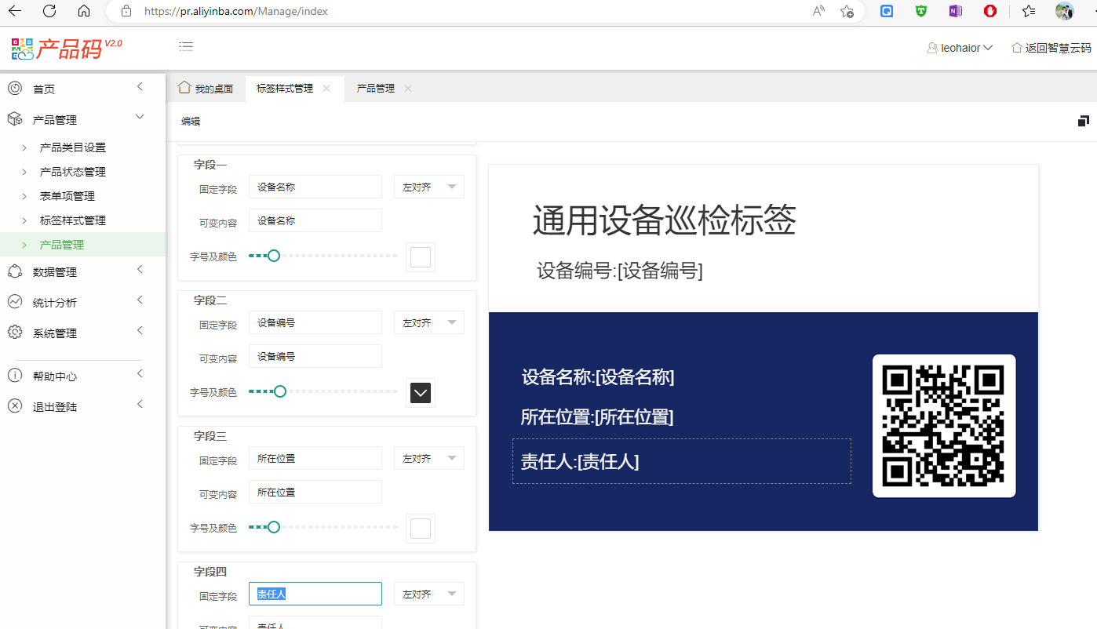Image resolution: width=1097 pixels, height=629 pixels.
Task: Click the 返回智慧云码 link
Action: click(x=1051, y=48)
